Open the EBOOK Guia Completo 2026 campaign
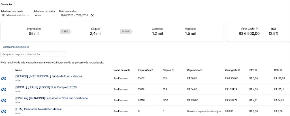This screenshot has height=116, width=290. point(46,87)
